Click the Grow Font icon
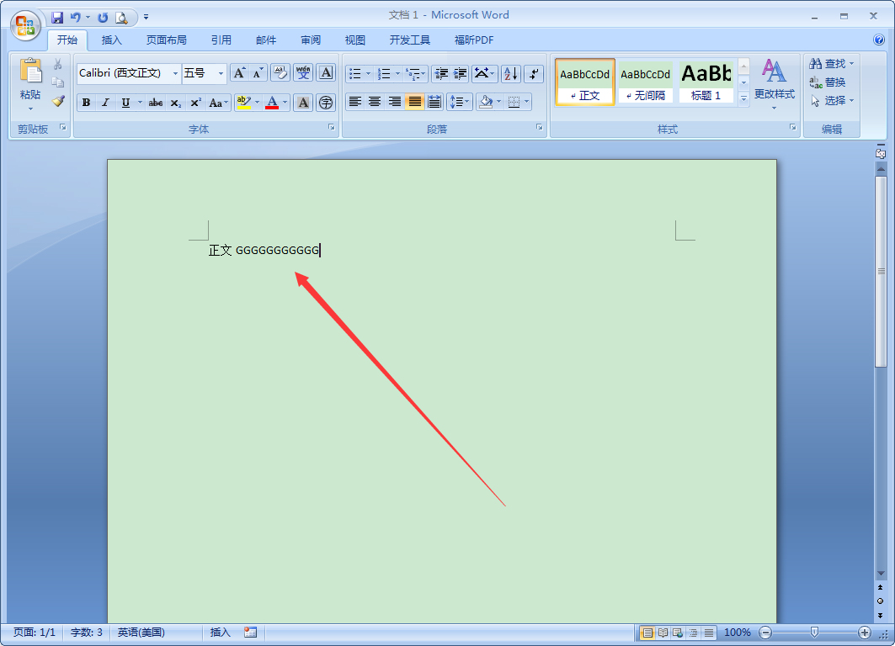895x646 pixels. (x=240, y=72)
